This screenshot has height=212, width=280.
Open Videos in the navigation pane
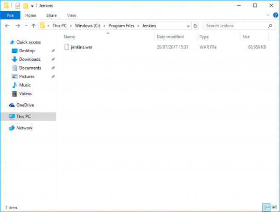(25, 94)
